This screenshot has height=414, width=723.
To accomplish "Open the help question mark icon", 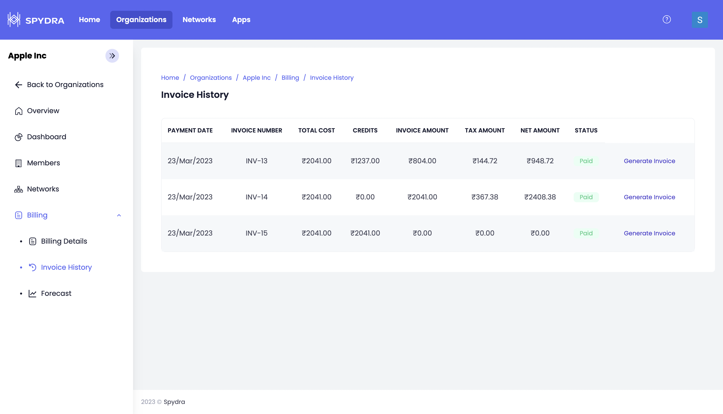I will point(667,20).
